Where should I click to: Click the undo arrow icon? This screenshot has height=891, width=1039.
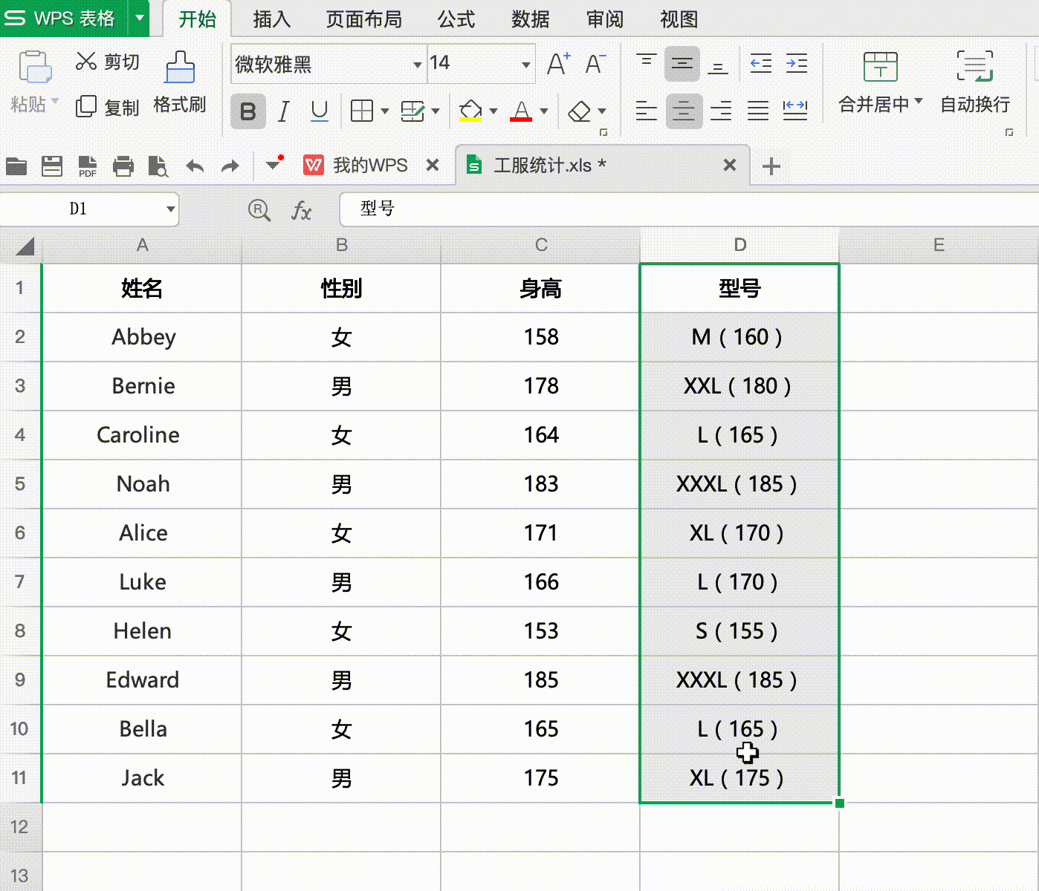tap(195, 166)
